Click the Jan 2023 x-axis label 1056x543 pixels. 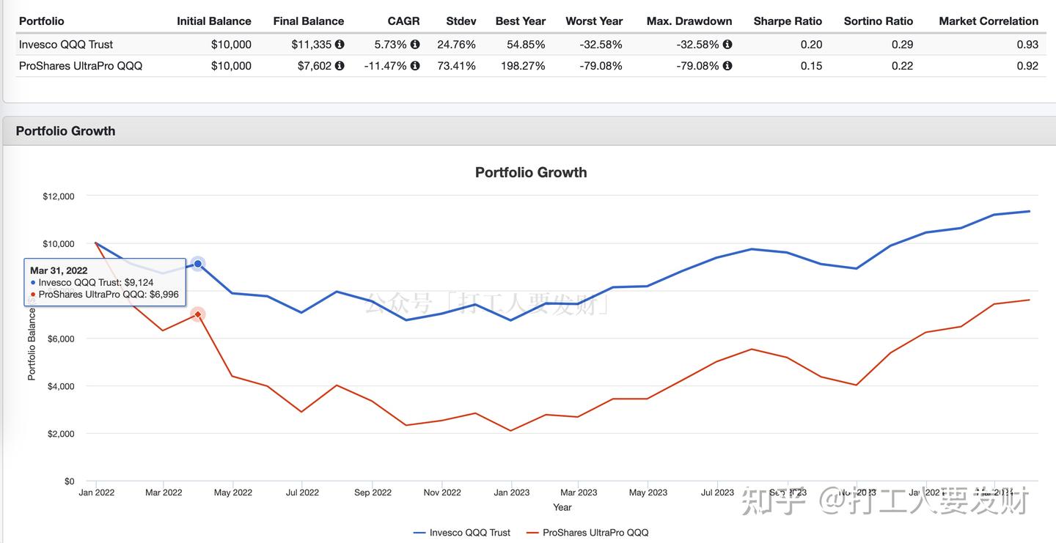511,492
